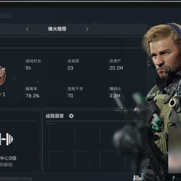Click the right arrow beside 烽火地带
The height and width of the screenshot is (181, 181).
[x=87, y=29]
